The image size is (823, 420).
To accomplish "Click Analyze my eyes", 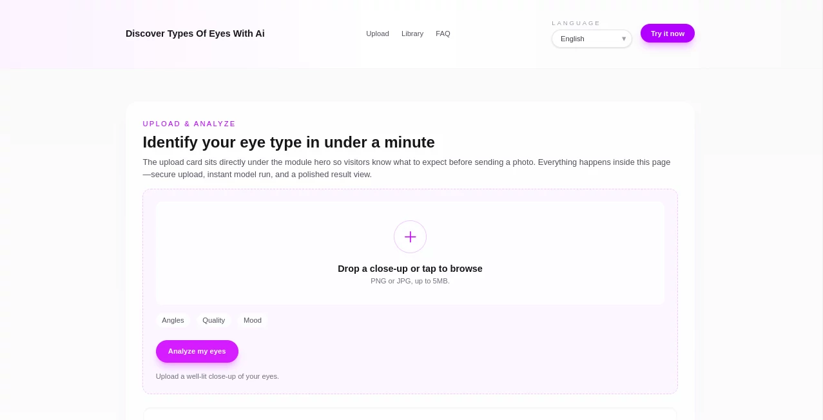I will tap(197, 351).
